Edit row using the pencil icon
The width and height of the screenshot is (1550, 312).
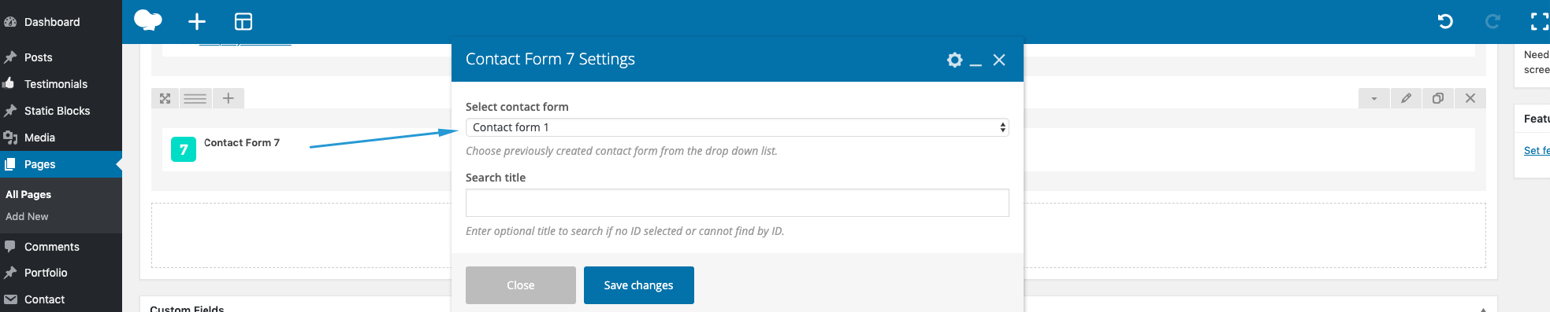(x=1406, y=98)
